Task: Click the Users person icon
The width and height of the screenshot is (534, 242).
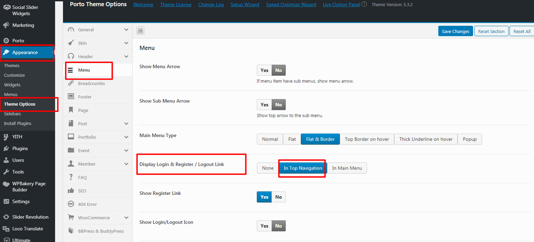Action: click(x=6, y=160)
